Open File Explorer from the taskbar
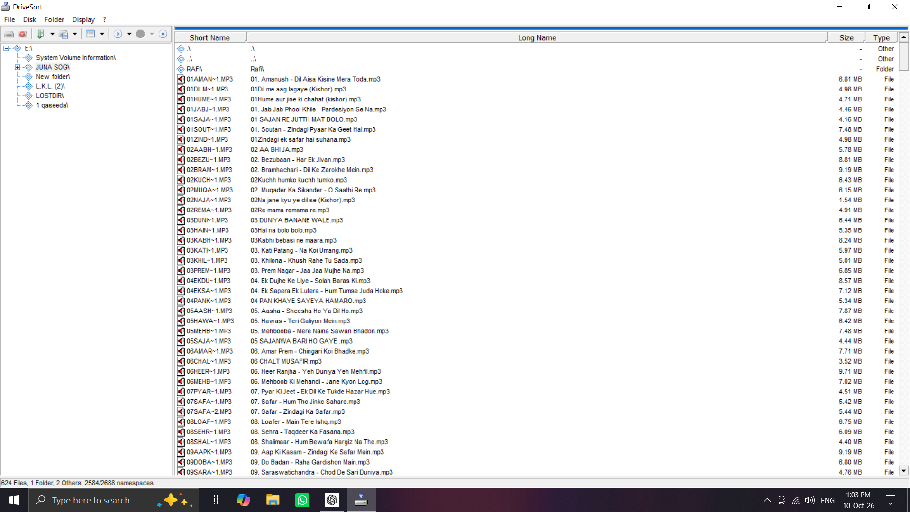 coord(273,500)
